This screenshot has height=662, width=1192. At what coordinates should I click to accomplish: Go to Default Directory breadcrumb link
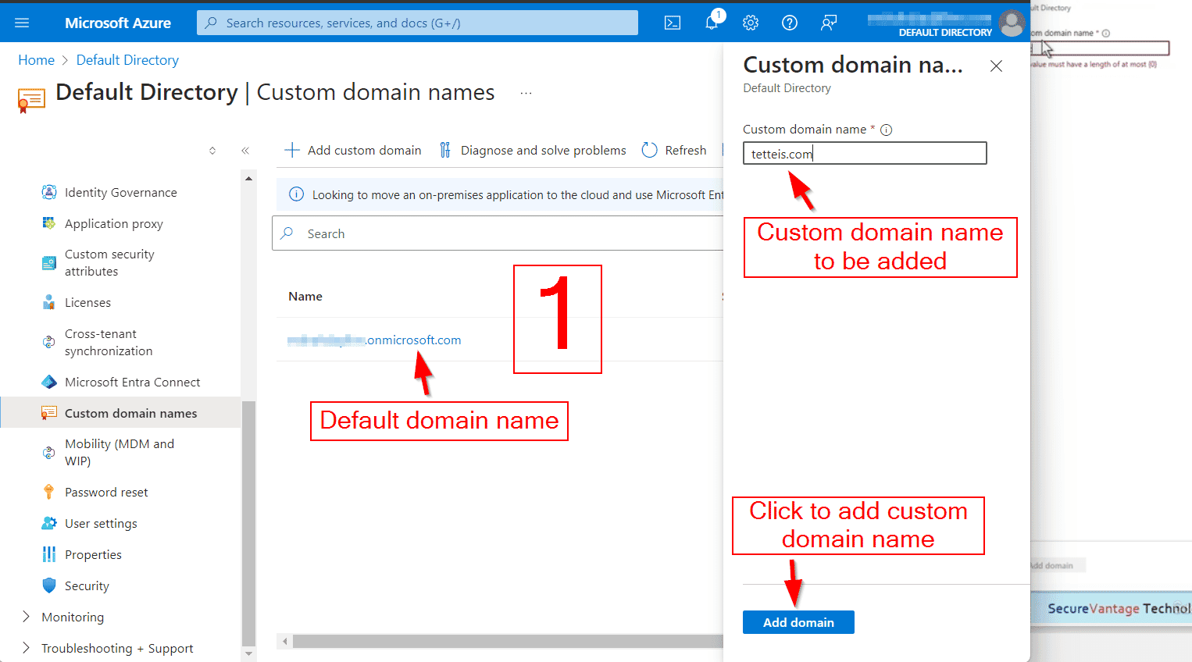point(127,60)
